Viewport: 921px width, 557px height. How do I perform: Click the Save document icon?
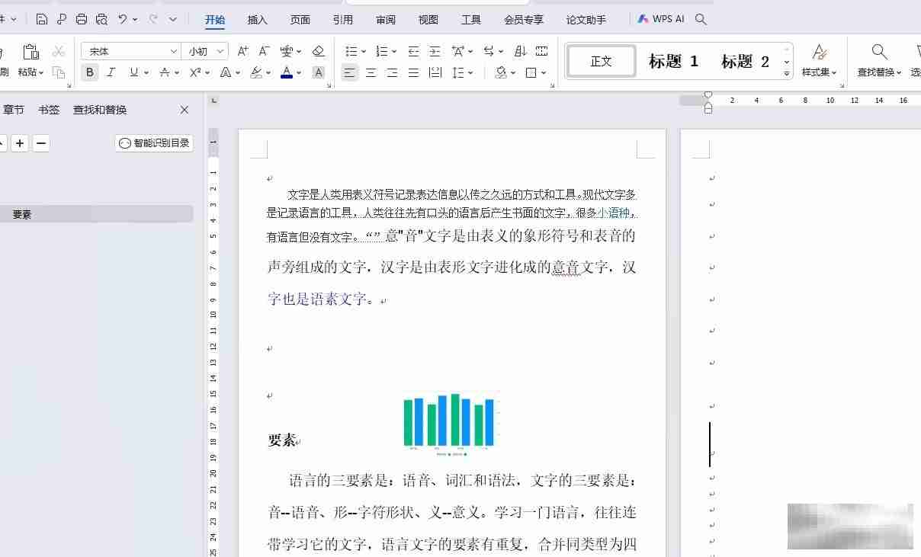(42, 19)
